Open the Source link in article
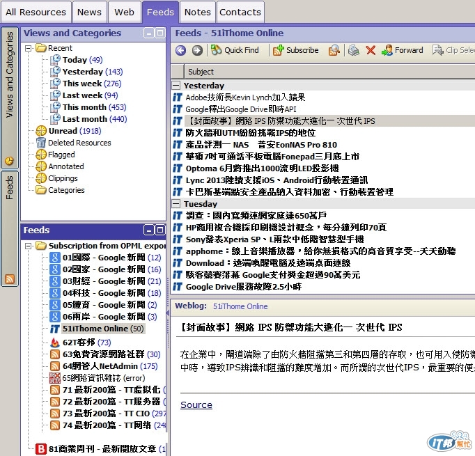Screen dimensions: 475x456 click(196, 404)
